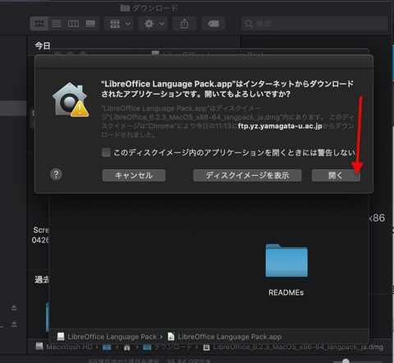The height and width of the screenshot is (363, 394).
Task: Click the ダウンロード window title folder icon
Action: 125,8
